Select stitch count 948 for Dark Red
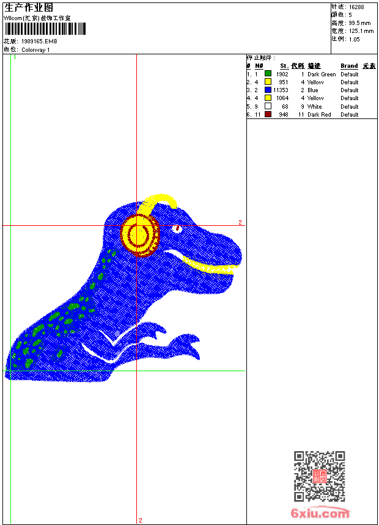 (x=284, y=115)
